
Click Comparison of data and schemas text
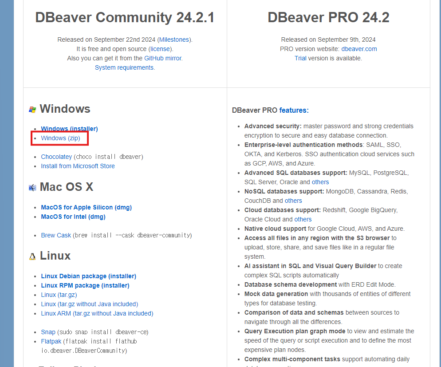pos(294,312)
